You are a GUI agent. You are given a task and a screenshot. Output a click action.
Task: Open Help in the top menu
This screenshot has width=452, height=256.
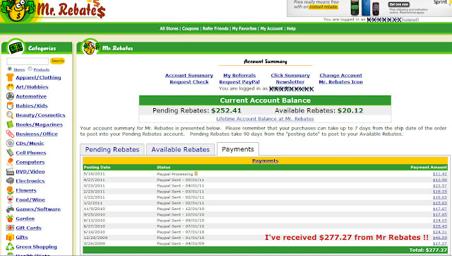291,28
